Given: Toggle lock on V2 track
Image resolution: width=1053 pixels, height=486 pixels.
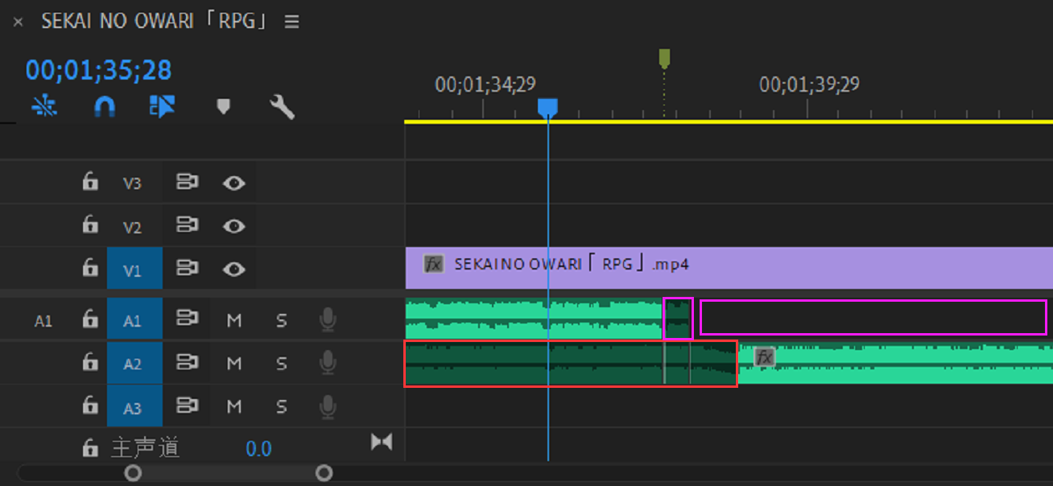Looking at the screenshot, I should 89,226.
